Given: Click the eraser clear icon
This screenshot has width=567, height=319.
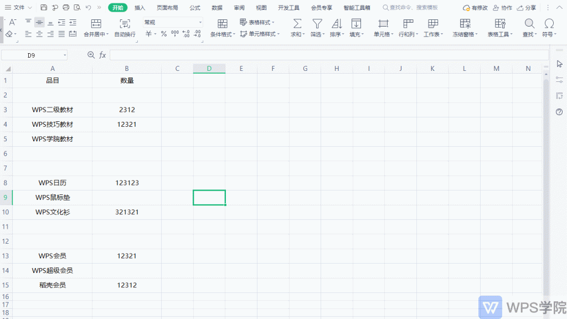Looking at the screenshot, I should click(9, 34).
